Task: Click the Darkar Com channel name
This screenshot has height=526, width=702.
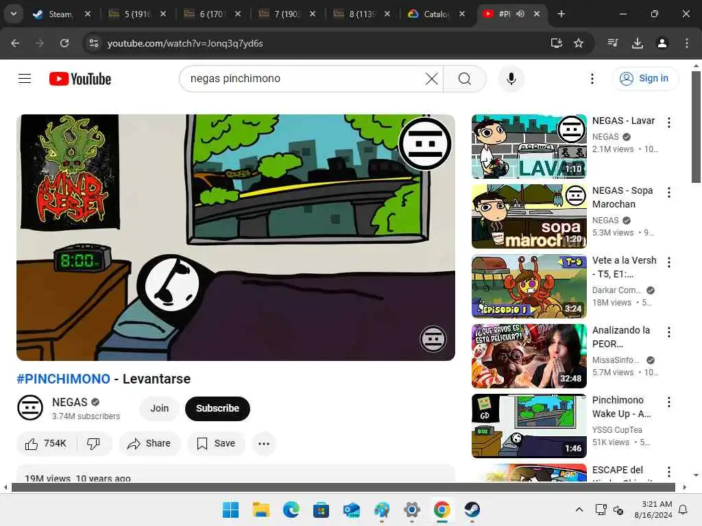Action: 616,290
